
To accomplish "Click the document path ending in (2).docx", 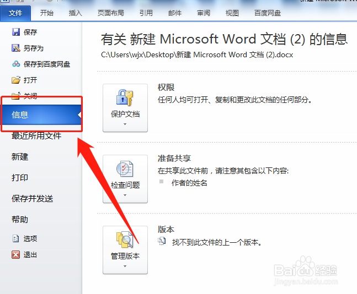I will (197, 55).
